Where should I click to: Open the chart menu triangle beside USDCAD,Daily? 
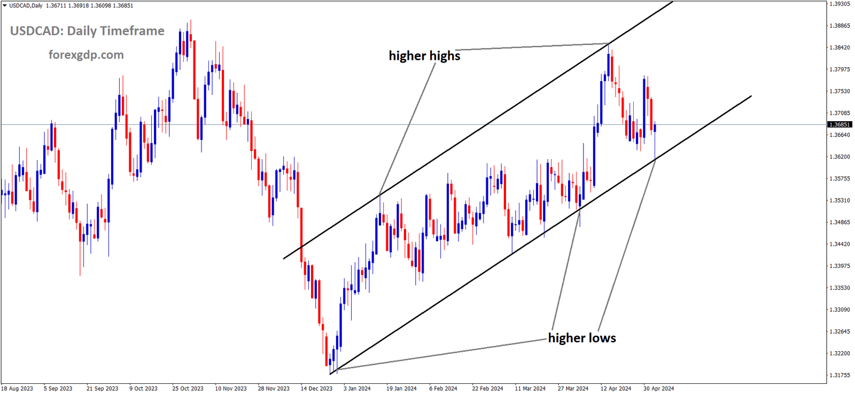tap(5, 5)
